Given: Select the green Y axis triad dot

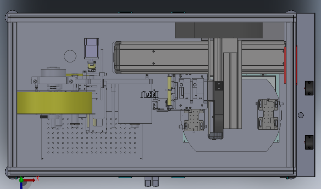Looking at the screenshot, I should coord(21,180).
